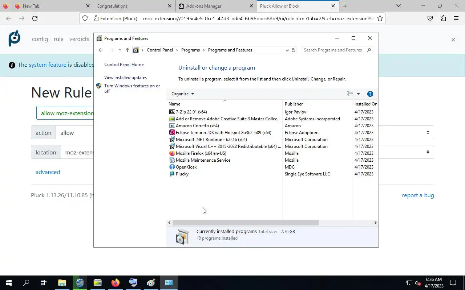The height and width of the screenshot is (290, 465).
Task: Open recent locations dropdown arrow
Action: tap(120, 50)
